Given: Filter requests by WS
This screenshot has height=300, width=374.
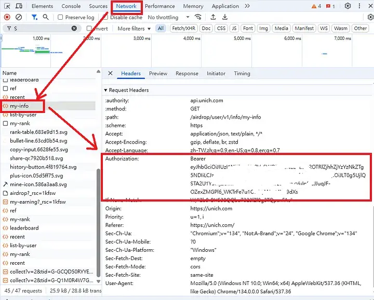Looking at the screenshot, I should point(324,28).
